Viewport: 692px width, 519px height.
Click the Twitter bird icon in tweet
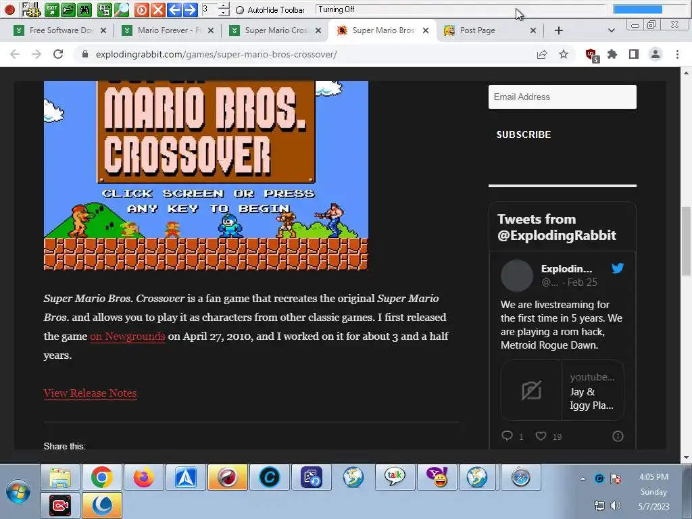618,268
